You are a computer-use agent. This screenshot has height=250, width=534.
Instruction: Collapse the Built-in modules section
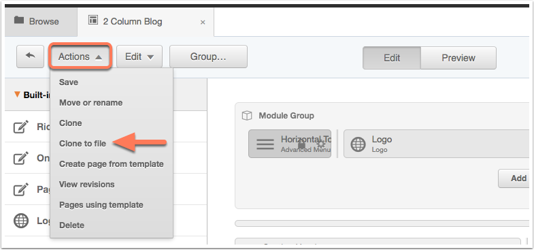pos(17,95)
